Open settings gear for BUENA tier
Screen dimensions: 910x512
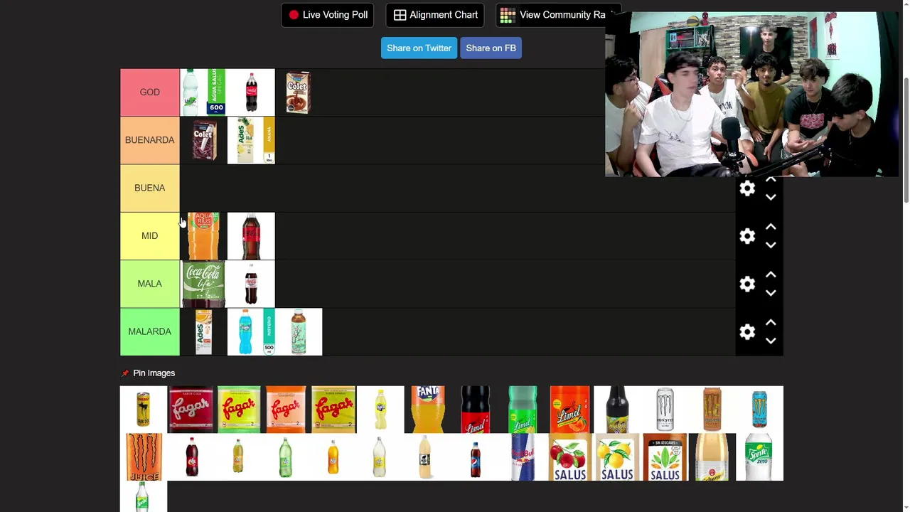[747, 188]
